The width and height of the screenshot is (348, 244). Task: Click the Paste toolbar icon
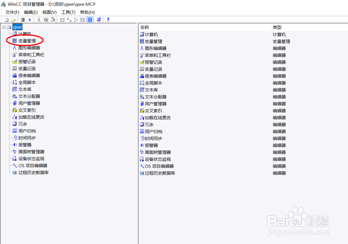53,20
